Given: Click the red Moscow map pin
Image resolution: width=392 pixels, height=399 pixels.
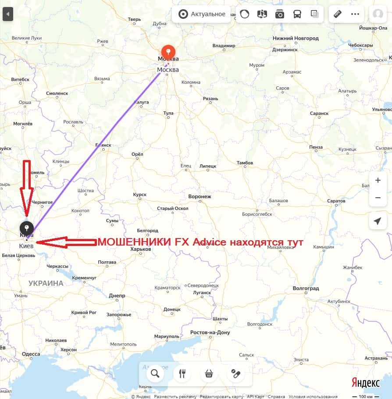Looking at the screenshot, I should pos(168,52).
